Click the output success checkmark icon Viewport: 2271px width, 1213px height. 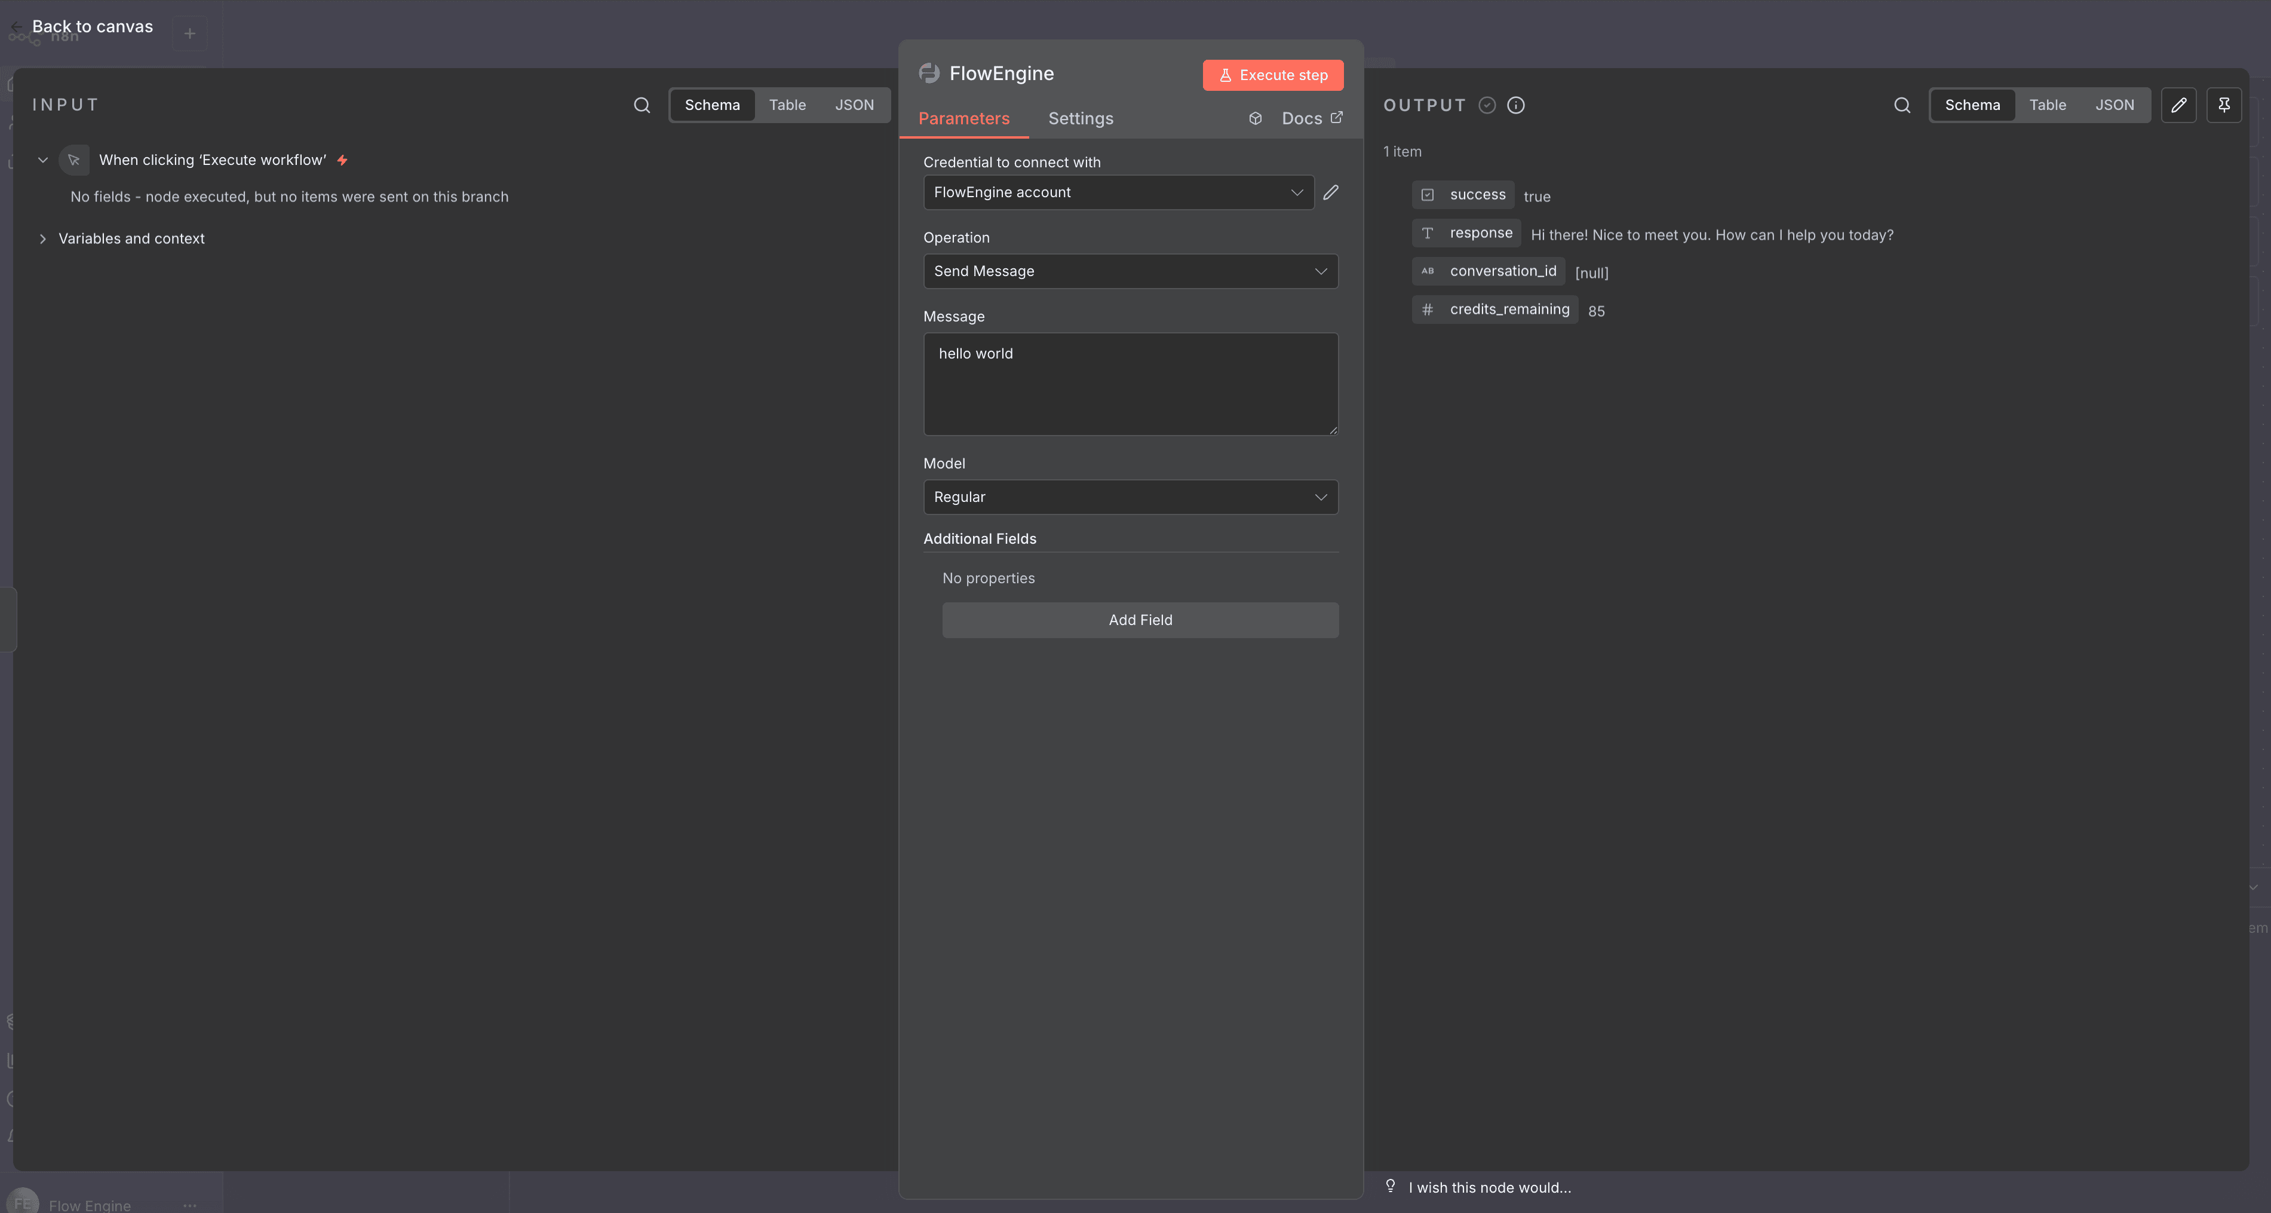1487,105
